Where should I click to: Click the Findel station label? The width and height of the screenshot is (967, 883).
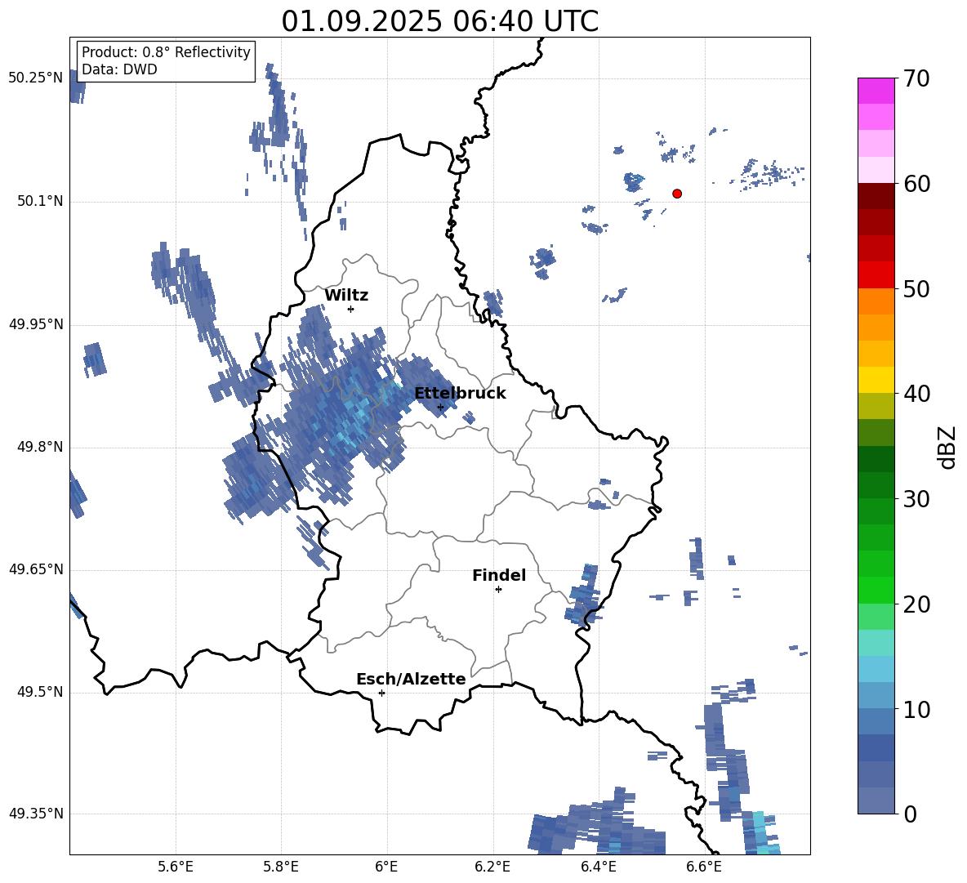499,575
